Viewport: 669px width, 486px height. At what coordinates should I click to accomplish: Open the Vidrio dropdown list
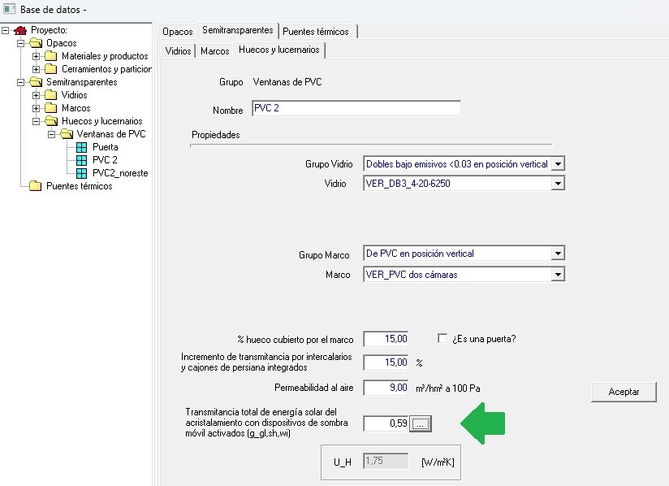558,184
